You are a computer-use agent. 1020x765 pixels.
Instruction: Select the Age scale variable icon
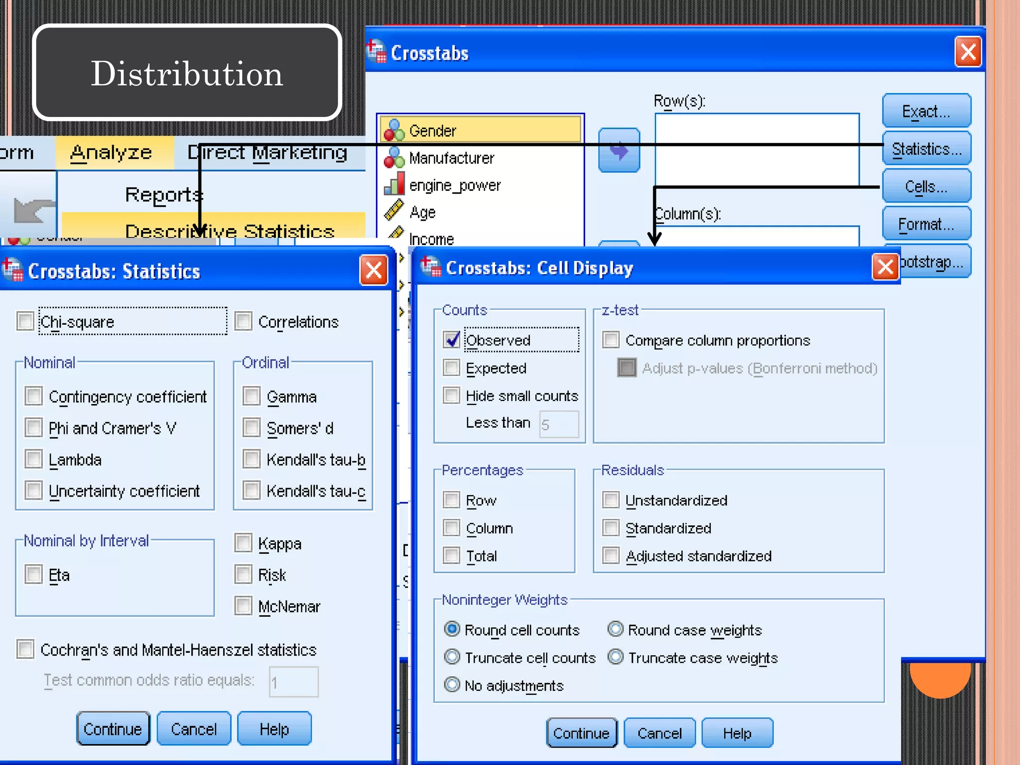[x=394, y=211]
